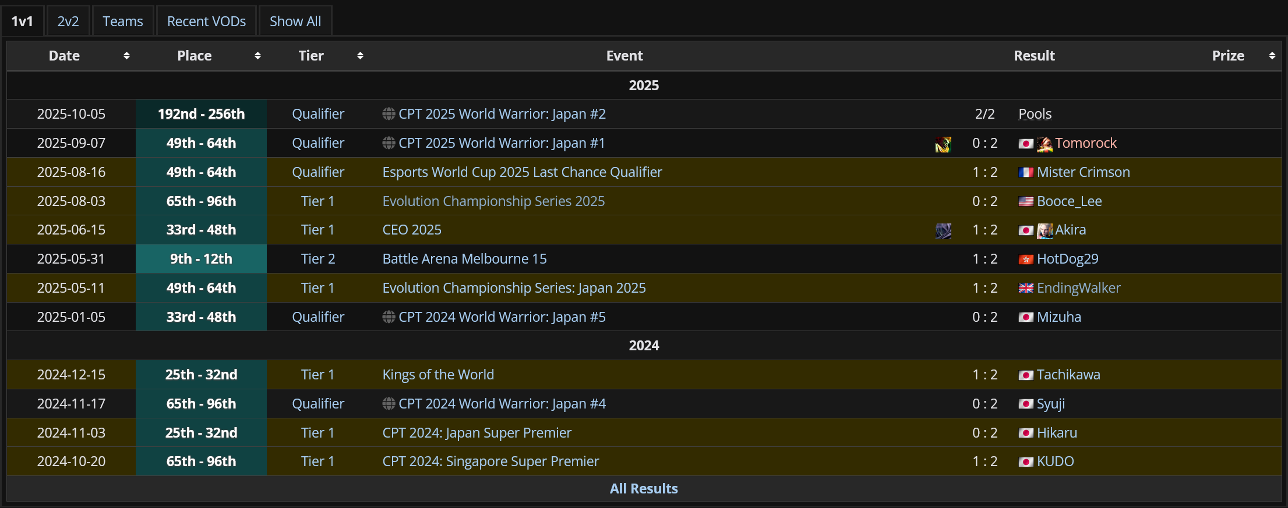Open Esports World Cup 2025 Last Chance Qualifier
1288x508 pixels.
pos(523,172)
